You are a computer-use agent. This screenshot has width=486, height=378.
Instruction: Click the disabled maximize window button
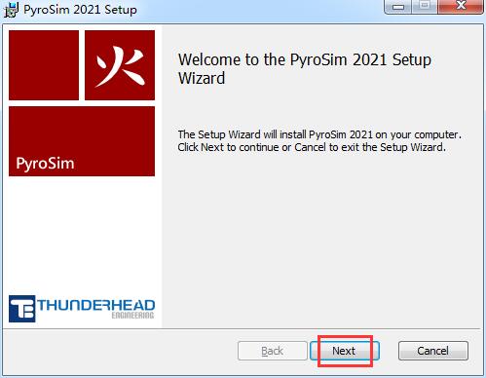click(425, 7)
